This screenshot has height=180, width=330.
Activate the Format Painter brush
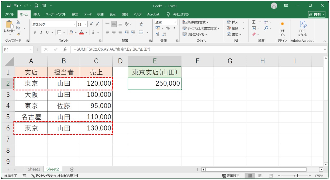pyautogui.click(x=18, y=34)
